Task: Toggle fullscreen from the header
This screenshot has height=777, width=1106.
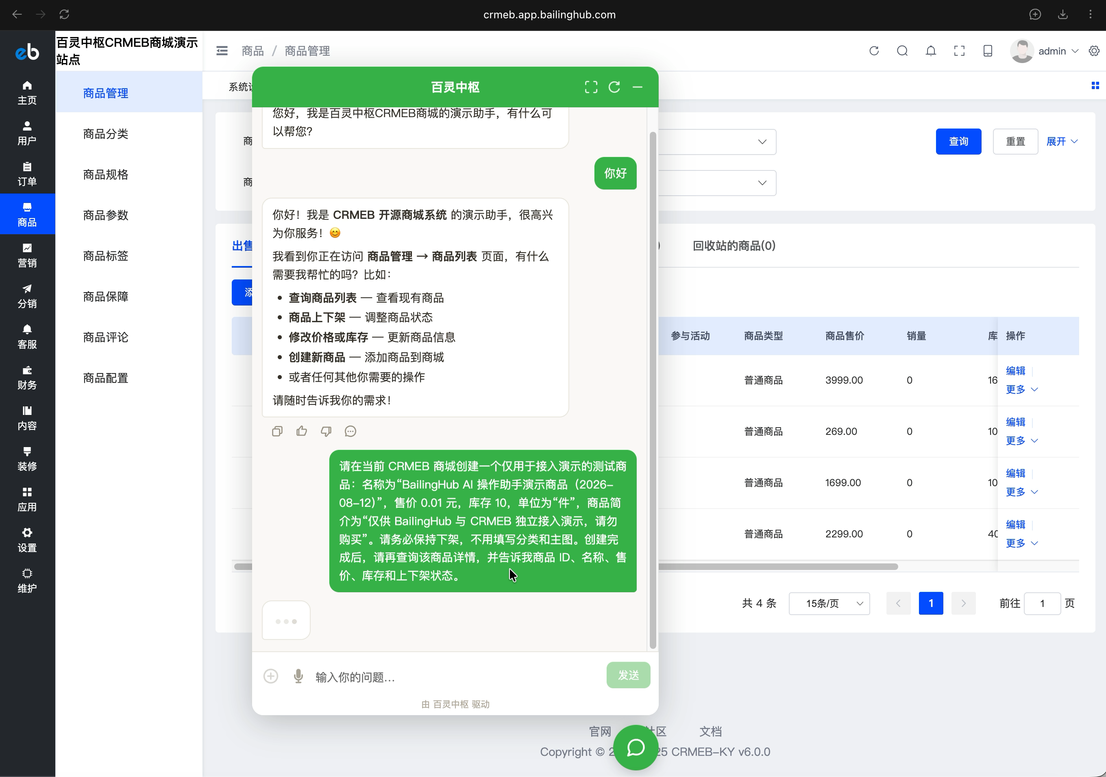Action: click(x=959, y=50)
